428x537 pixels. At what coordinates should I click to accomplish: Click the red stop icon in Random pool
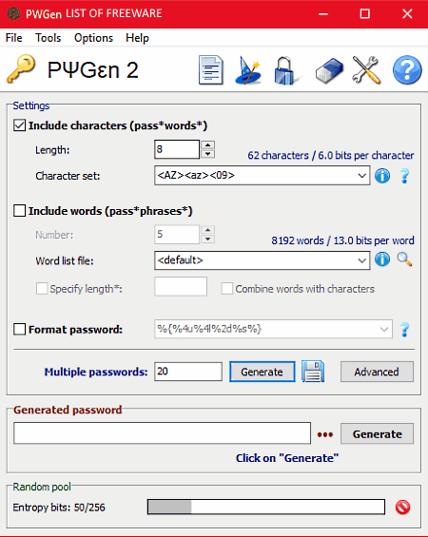click(402, 508)
